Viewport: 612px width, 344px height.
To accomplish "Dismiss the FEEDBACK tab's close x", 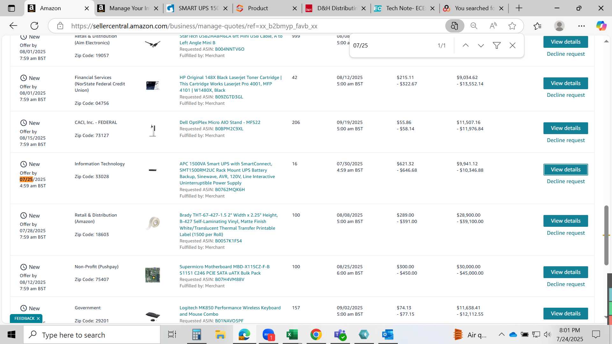I will coord(38,319).
